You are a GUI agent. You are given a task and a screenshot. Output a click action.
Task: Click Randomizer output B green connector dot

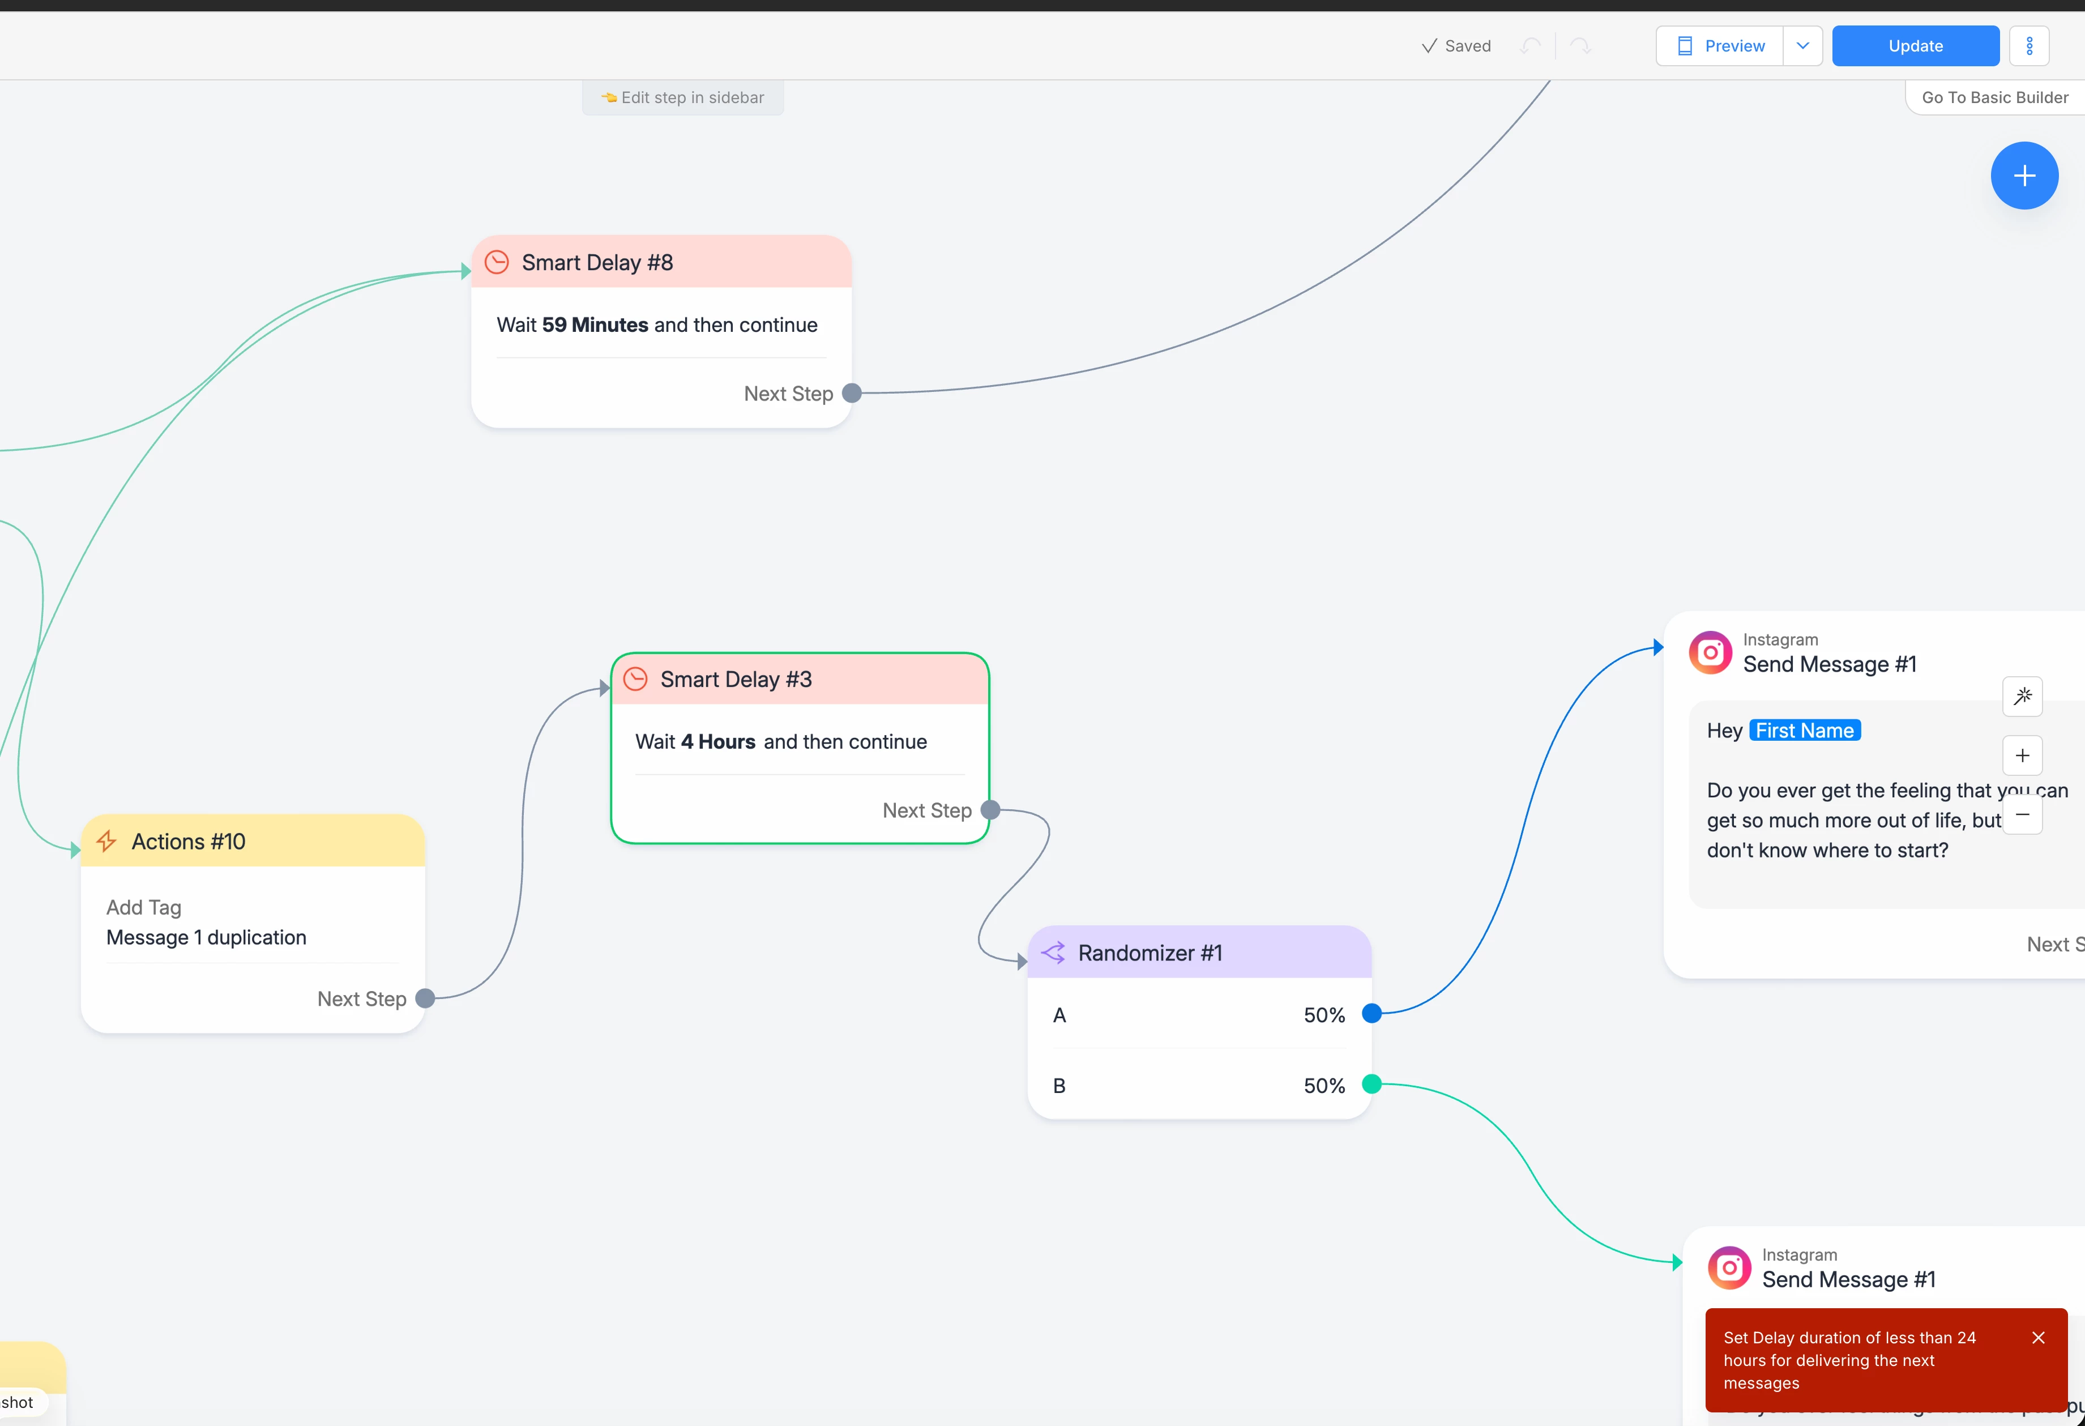click(1371, 1084)
